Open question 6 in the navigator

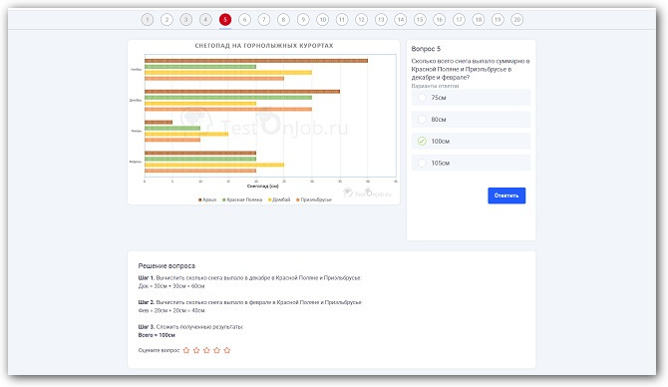point(244,20)
